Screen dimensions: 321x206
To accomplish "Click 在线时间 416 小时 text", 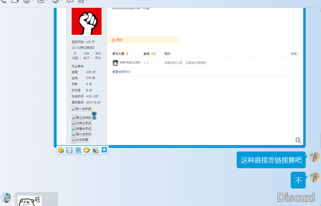I will click(x=85, y=96).
